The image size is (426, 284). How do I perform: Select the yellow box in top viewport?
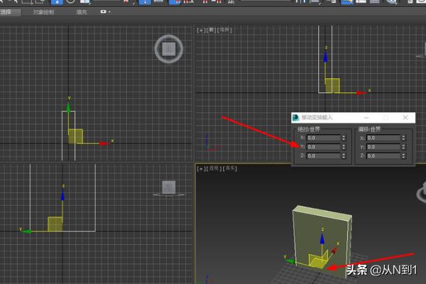pos(75,136)
